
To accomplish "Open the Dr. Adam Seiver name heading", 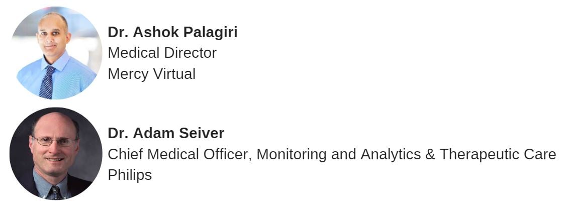I will (x=166, y=133).
